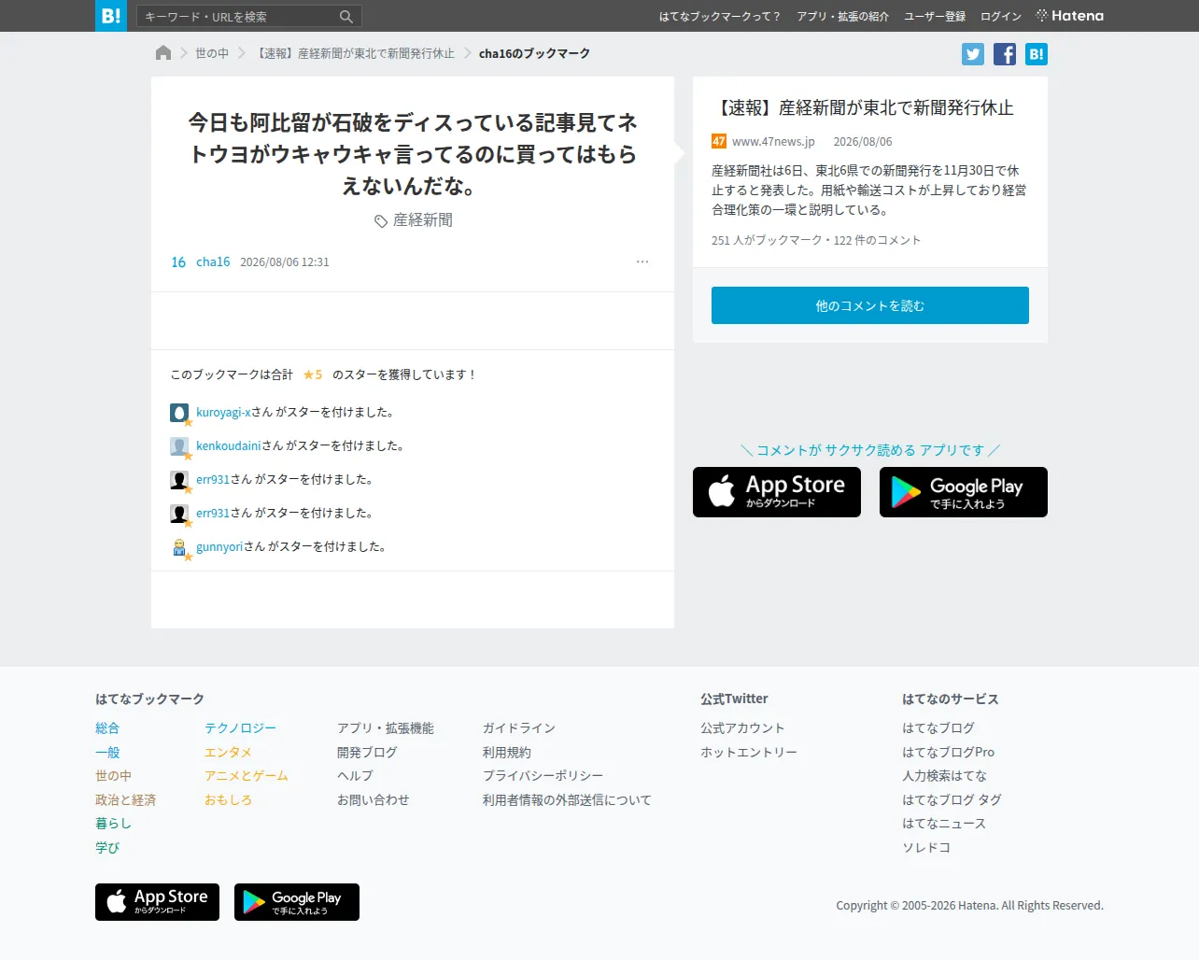Click the search magnifier icon
Image resolution: width=1199 pixels, height=960 pixels.
click(x=346, y=17)
